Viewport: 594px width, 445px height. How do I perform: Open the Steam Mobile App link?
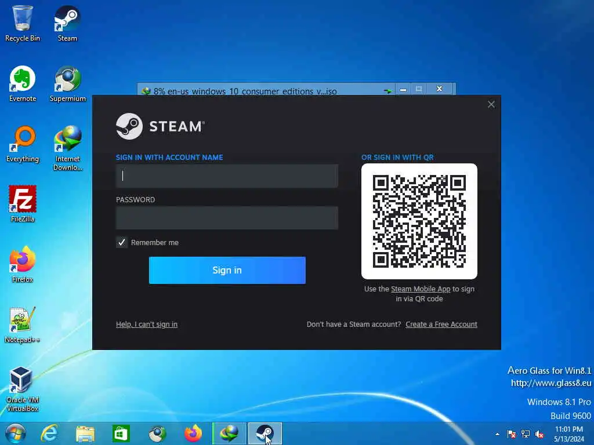[421, 289]
